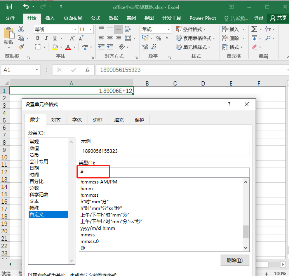The image size is (289, 276).
Task: Click 删除(D) button in dialog
Action: 235,260
